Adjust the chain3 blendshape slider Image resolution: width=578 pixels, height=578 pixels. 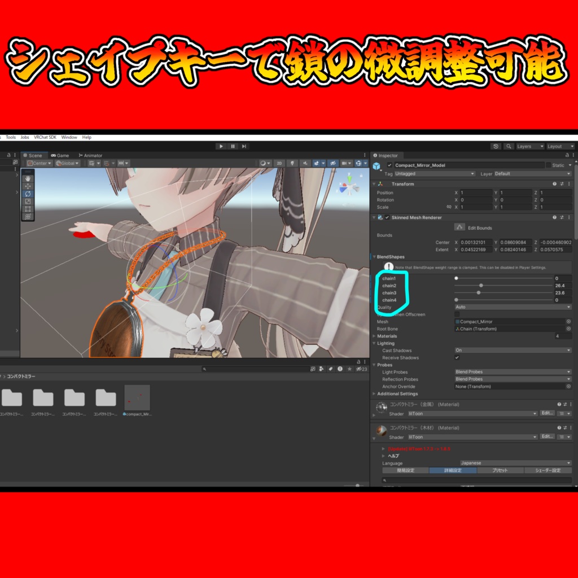point(503,293)
